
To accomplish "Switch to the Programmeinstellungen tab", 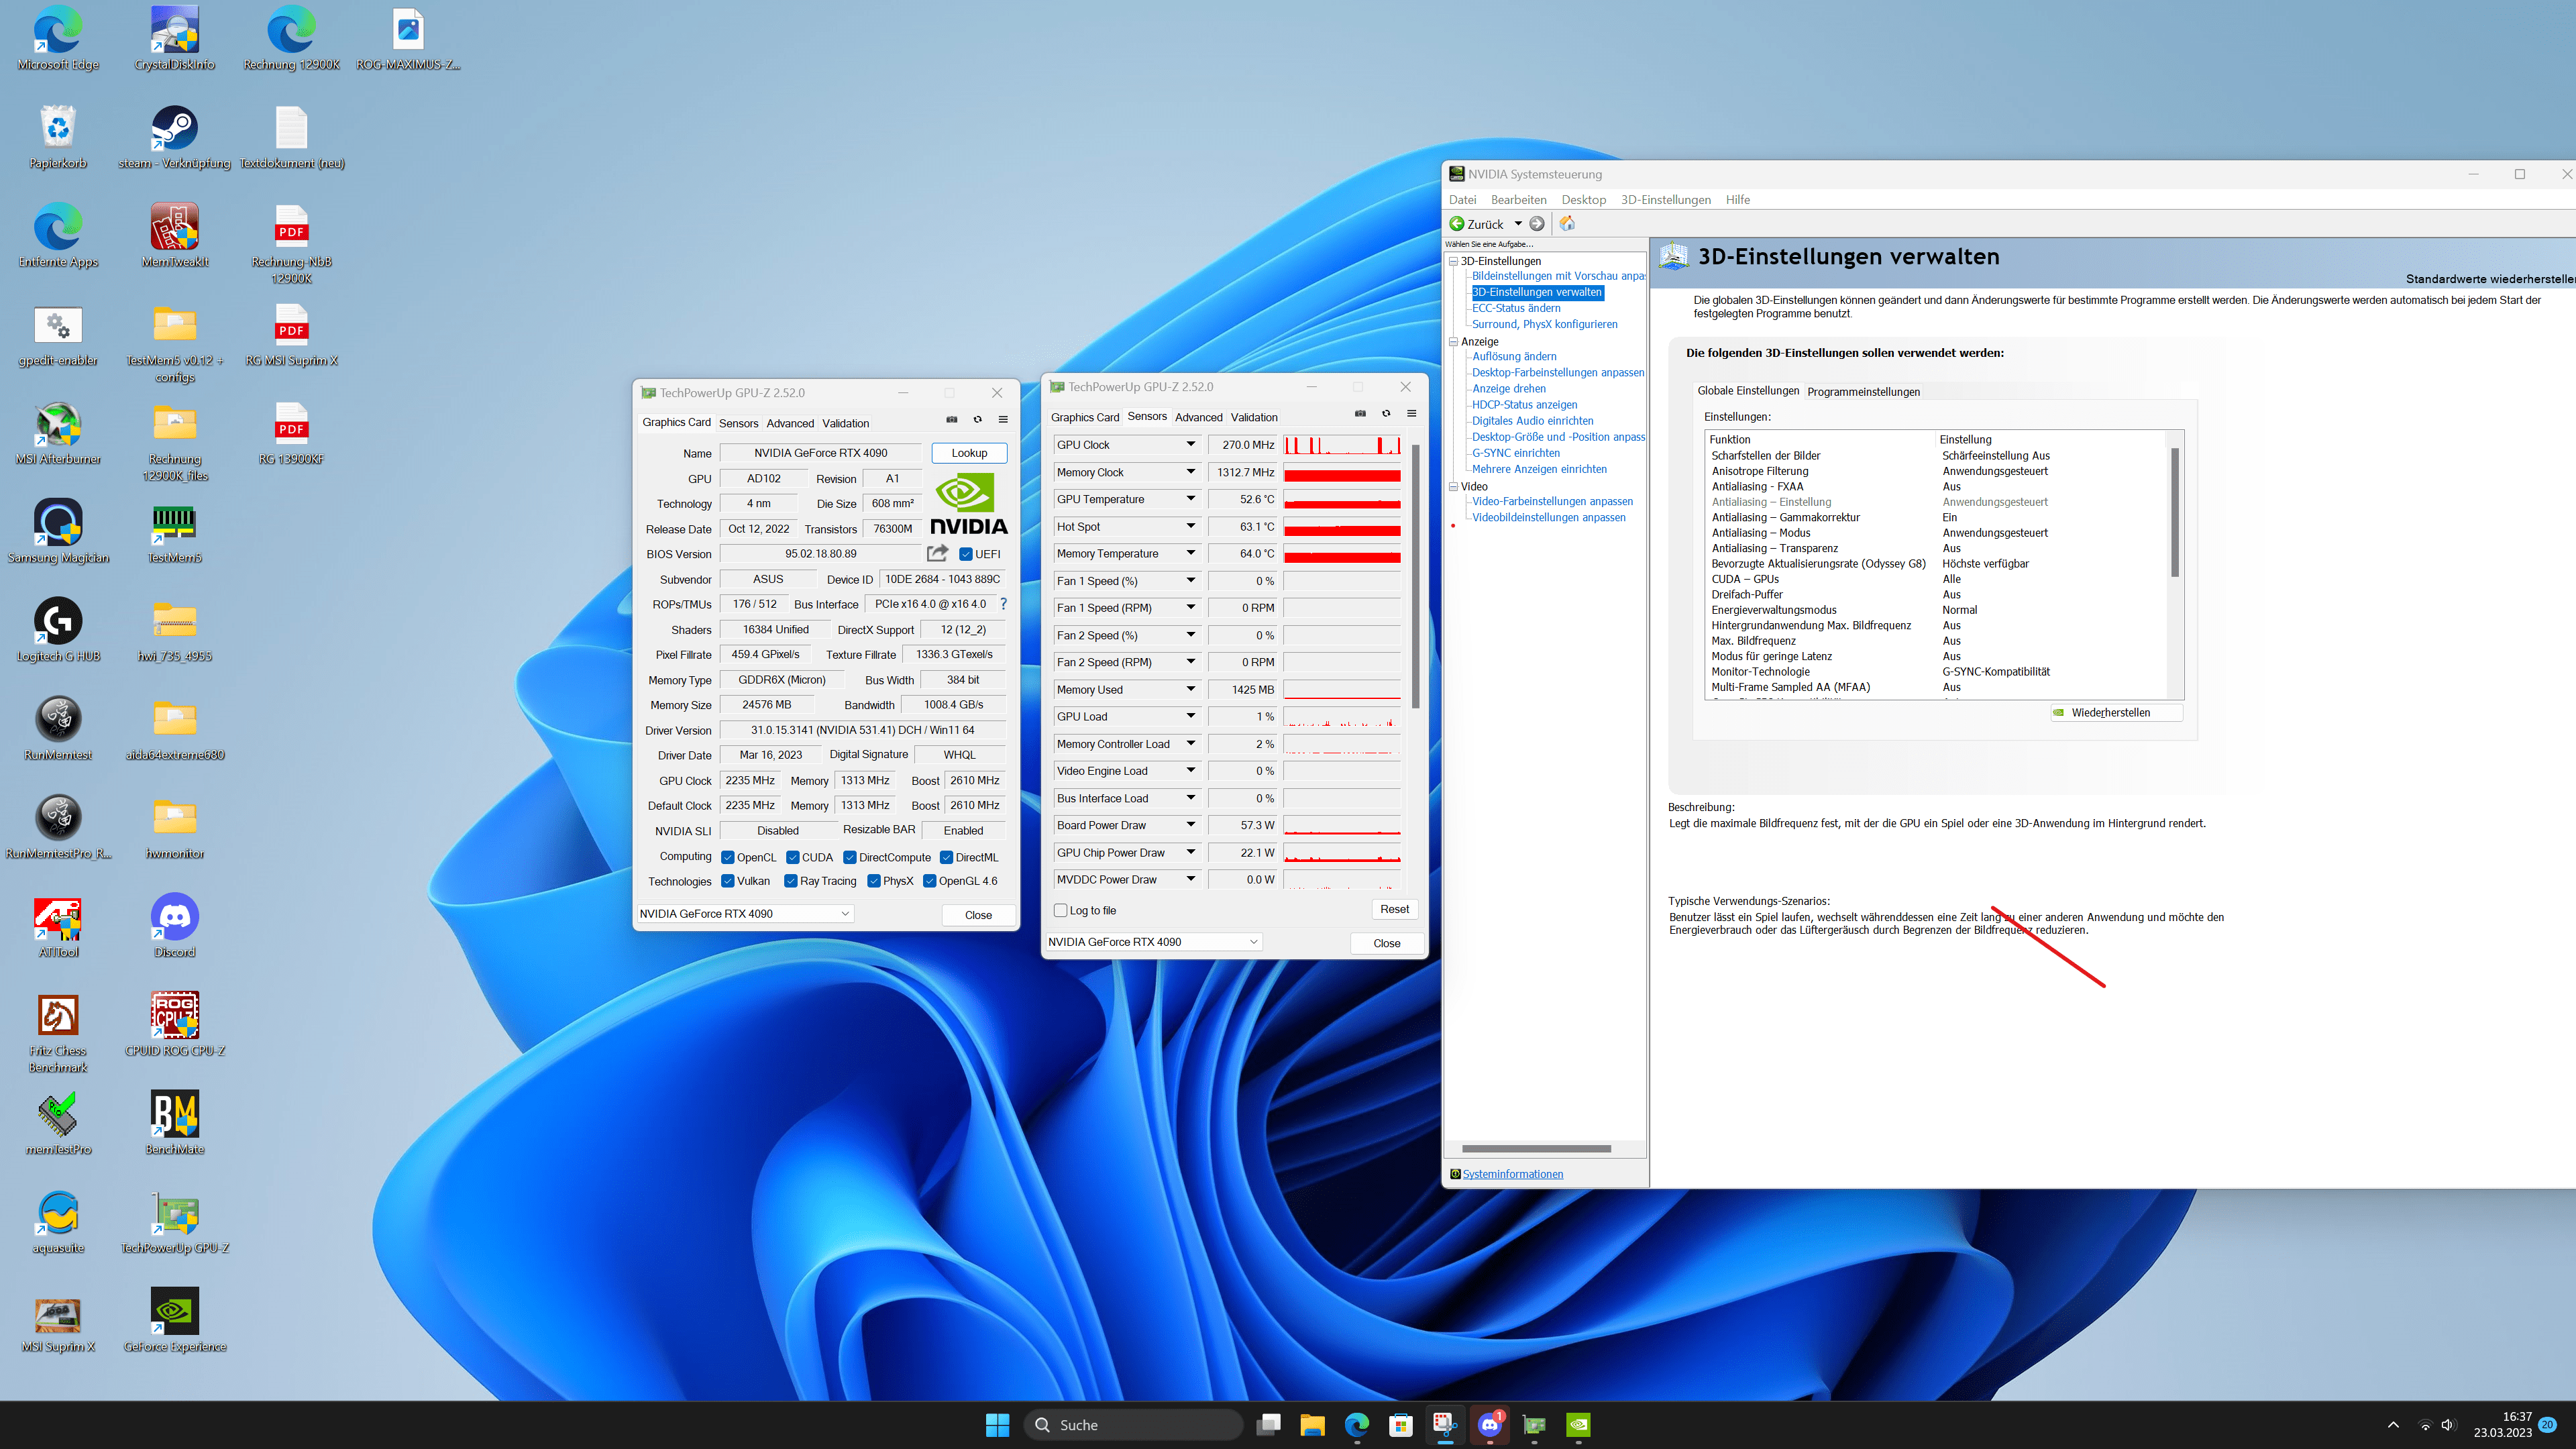I will 1863,391.
